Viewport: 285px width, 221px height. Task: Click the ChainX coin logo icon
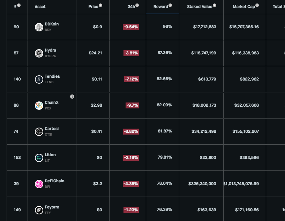coord(39,106)
